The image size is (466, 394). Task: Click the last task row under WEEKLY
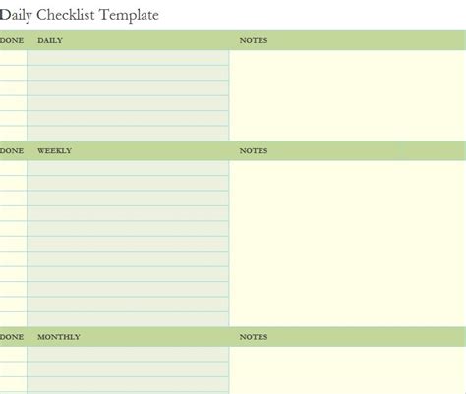[128, 319]
